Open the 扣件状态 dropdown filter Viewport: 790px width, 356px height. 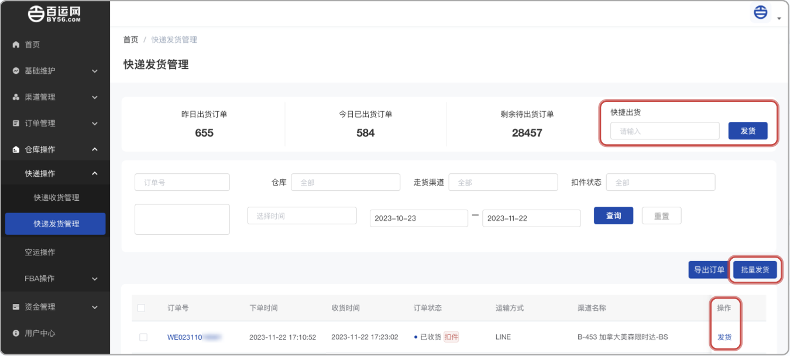tap(660, 183)
